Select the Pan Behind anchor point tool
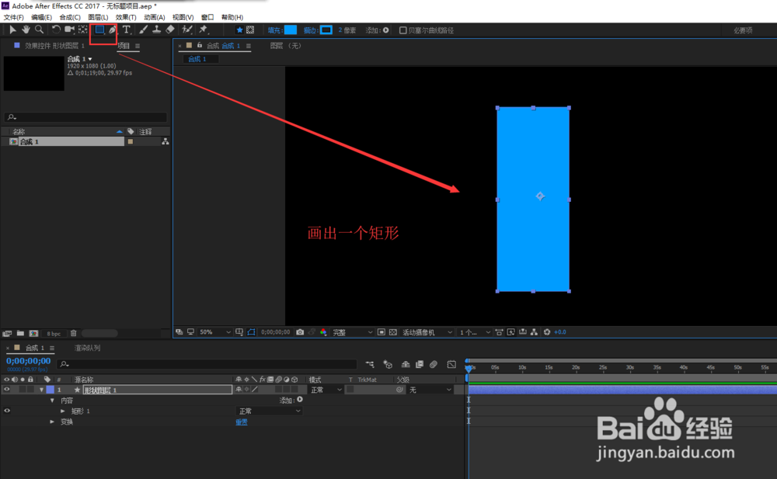The height and width of the screenshot is (479, 777). pyautogui.click(x=83, y=30)
